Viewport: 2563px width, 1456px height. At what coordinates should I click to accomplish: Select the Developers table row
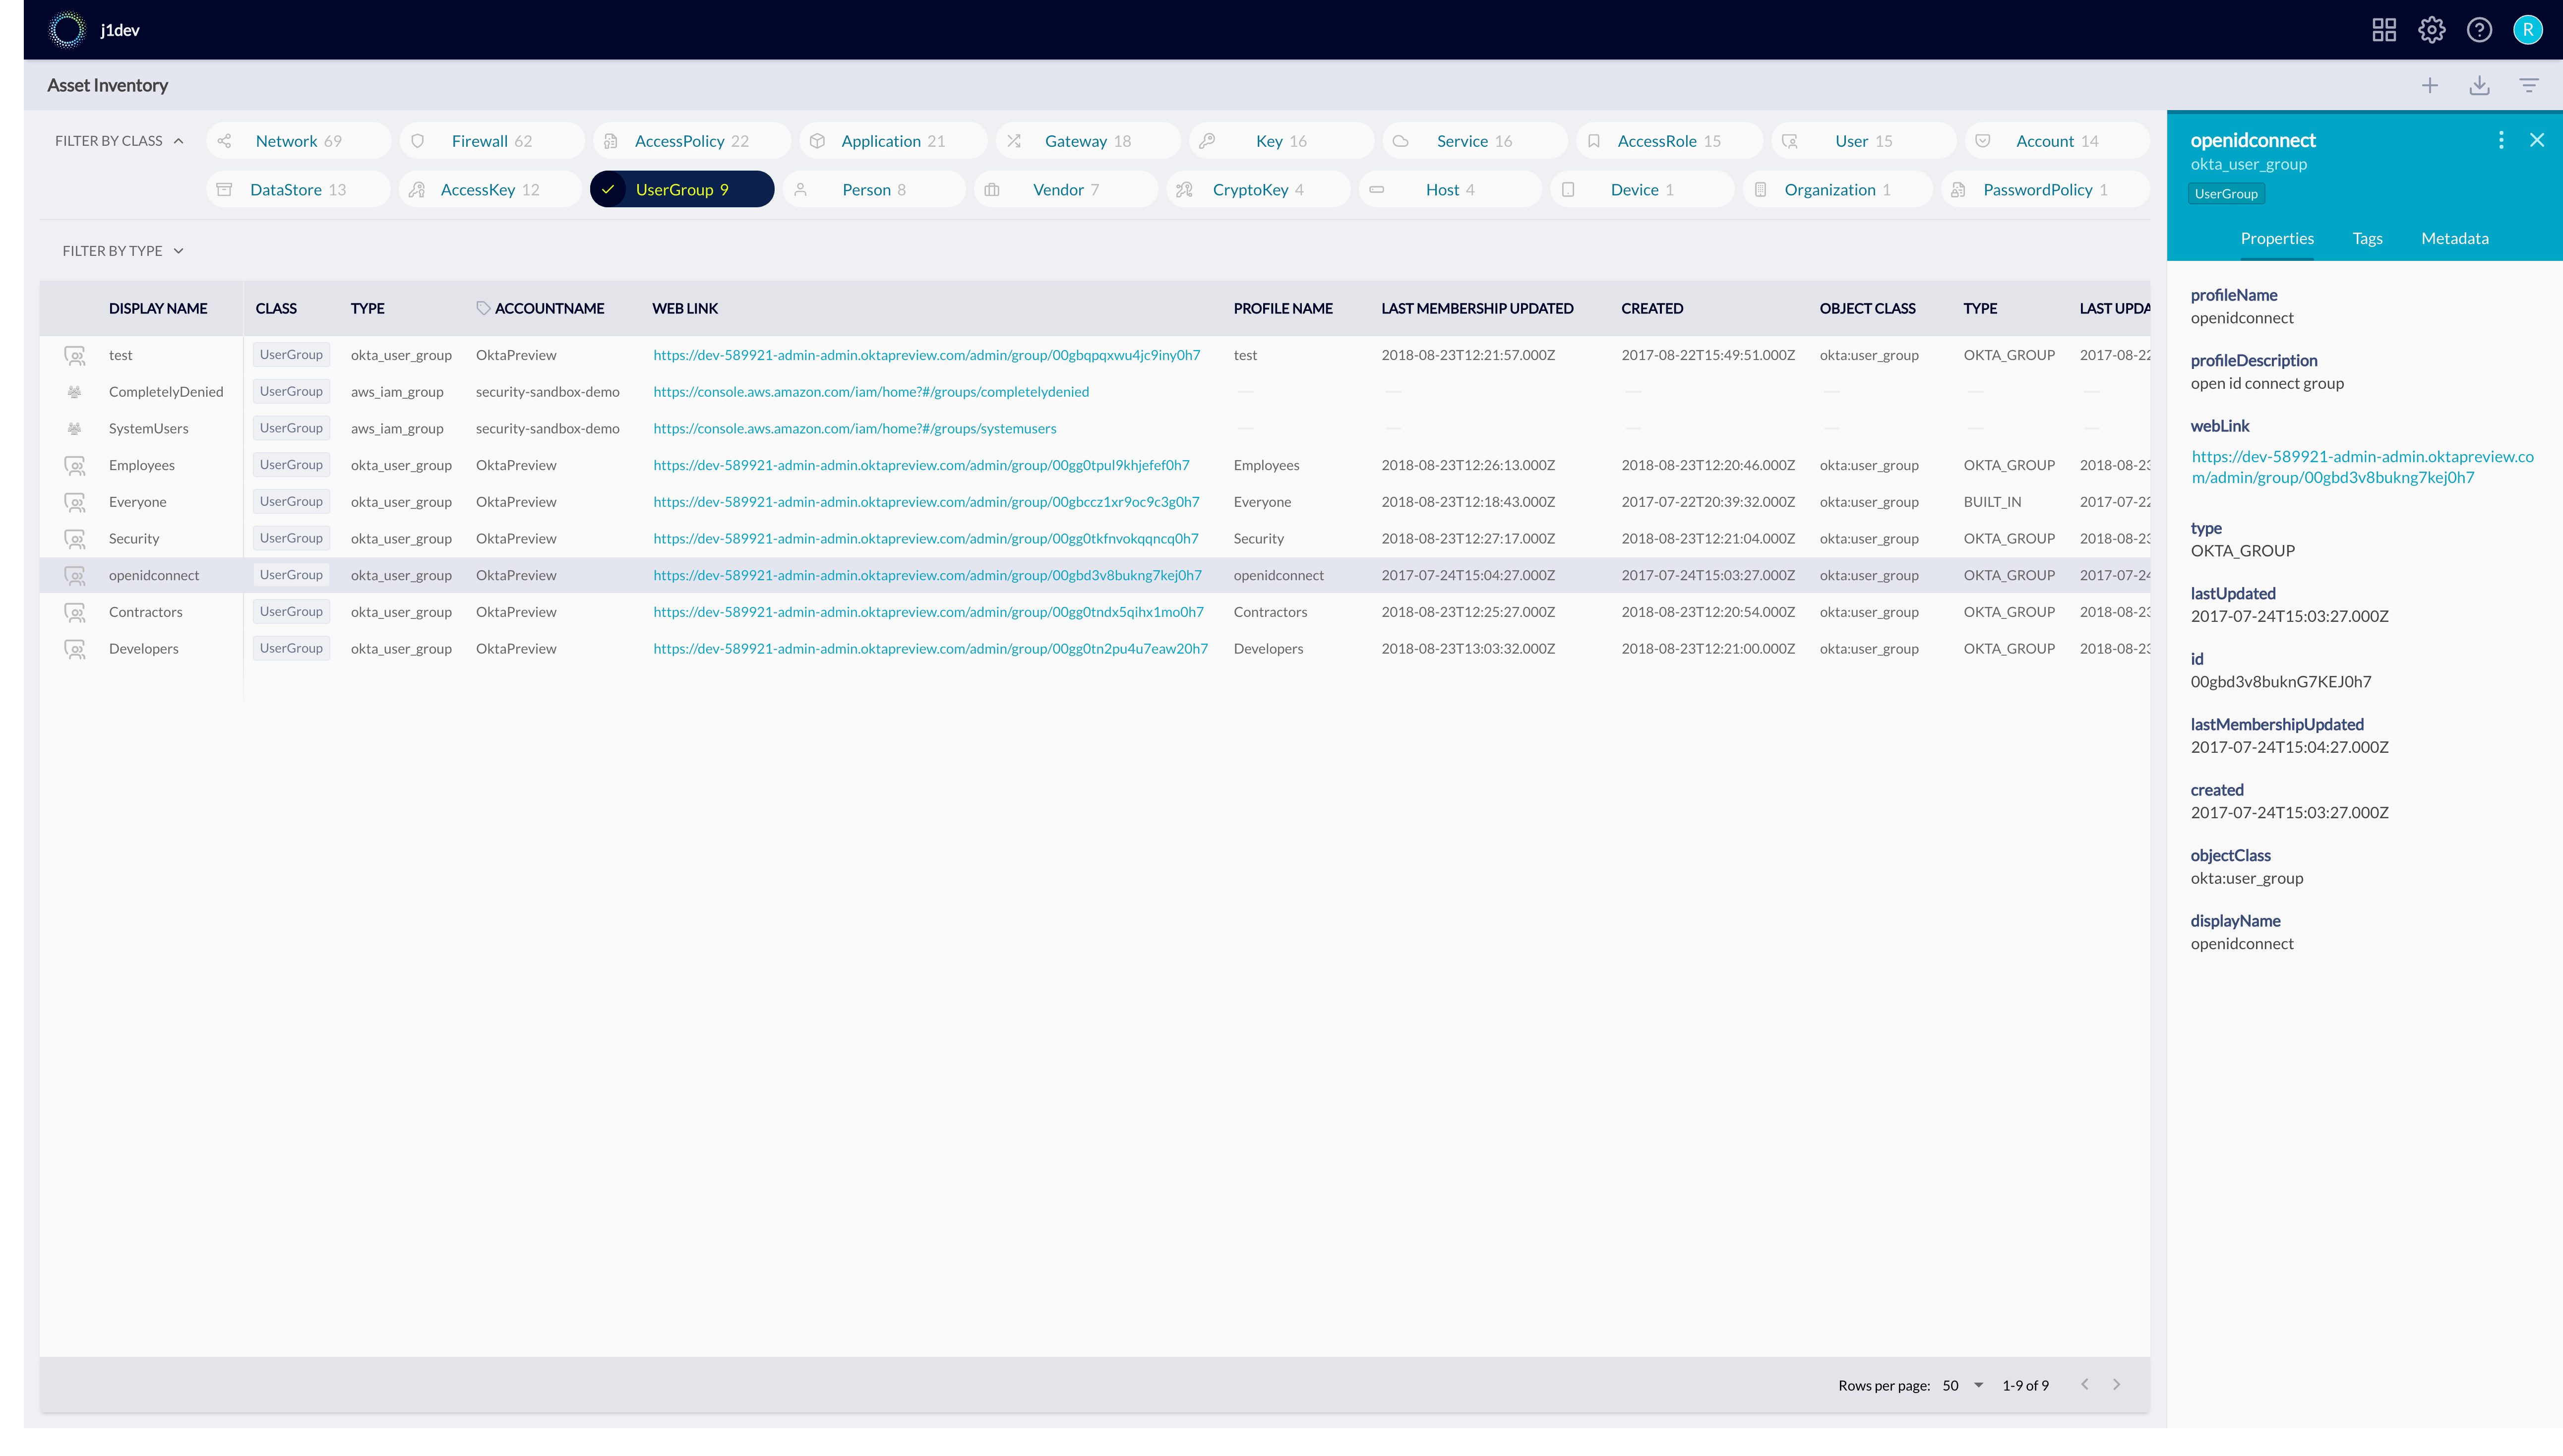click(x=144, y=649)
